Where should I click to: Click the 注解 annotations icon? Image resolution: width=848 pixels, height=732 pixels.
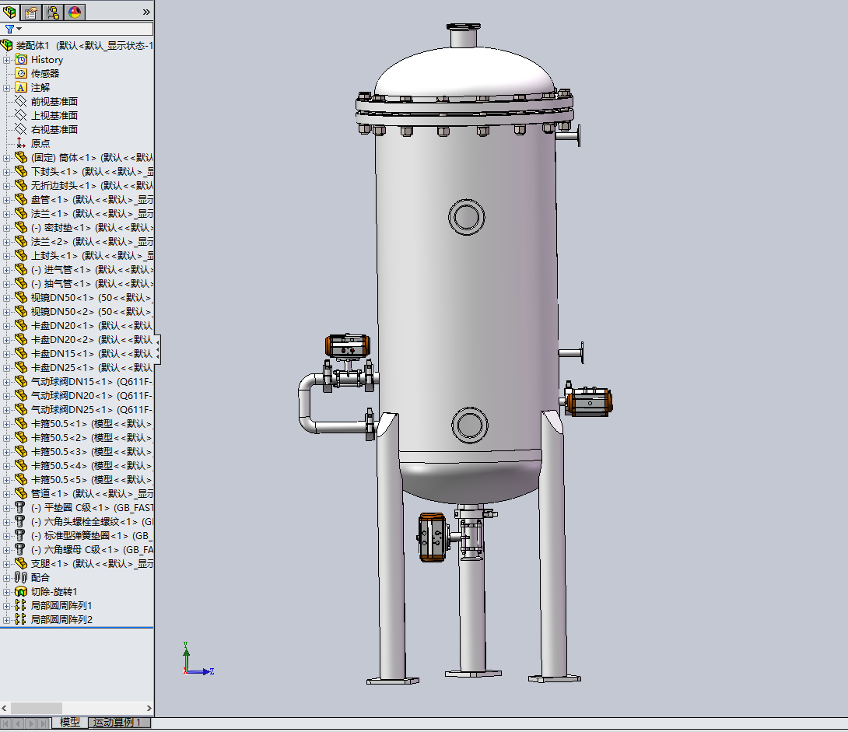tap(21, 88)
